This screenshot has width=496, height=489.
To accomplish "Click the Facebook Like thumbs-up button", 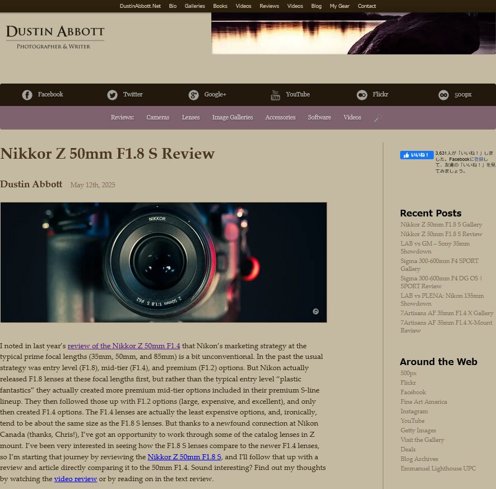I will tap(416, 155).
